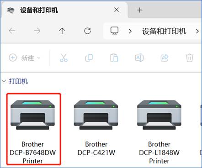202x168 pixels.
Task: Click the printer icon on the tab
Action: [11, 10]
